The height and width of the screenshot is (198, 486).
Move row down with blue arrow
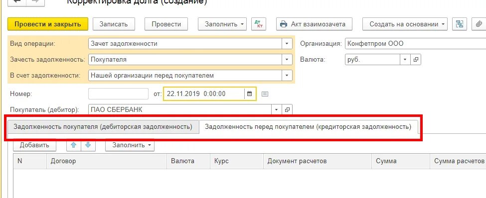[x=88, y=145]
